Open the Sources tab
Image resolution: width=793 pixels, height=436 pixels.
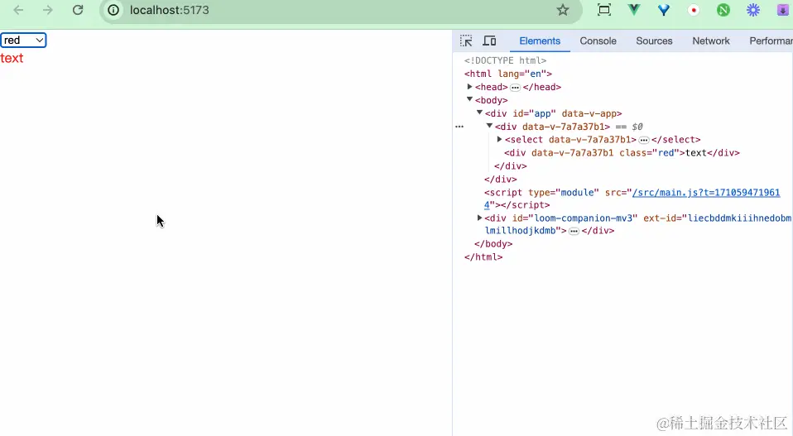[x=654, y=41]
